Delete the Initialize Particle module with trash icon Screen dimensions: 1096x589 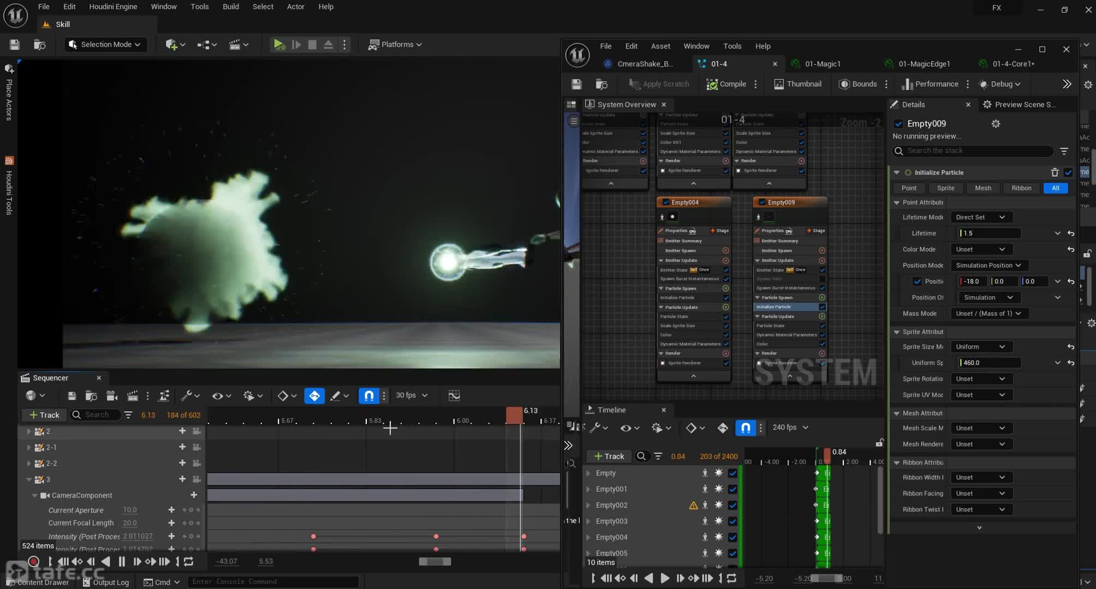click(x=1055, y=172)
